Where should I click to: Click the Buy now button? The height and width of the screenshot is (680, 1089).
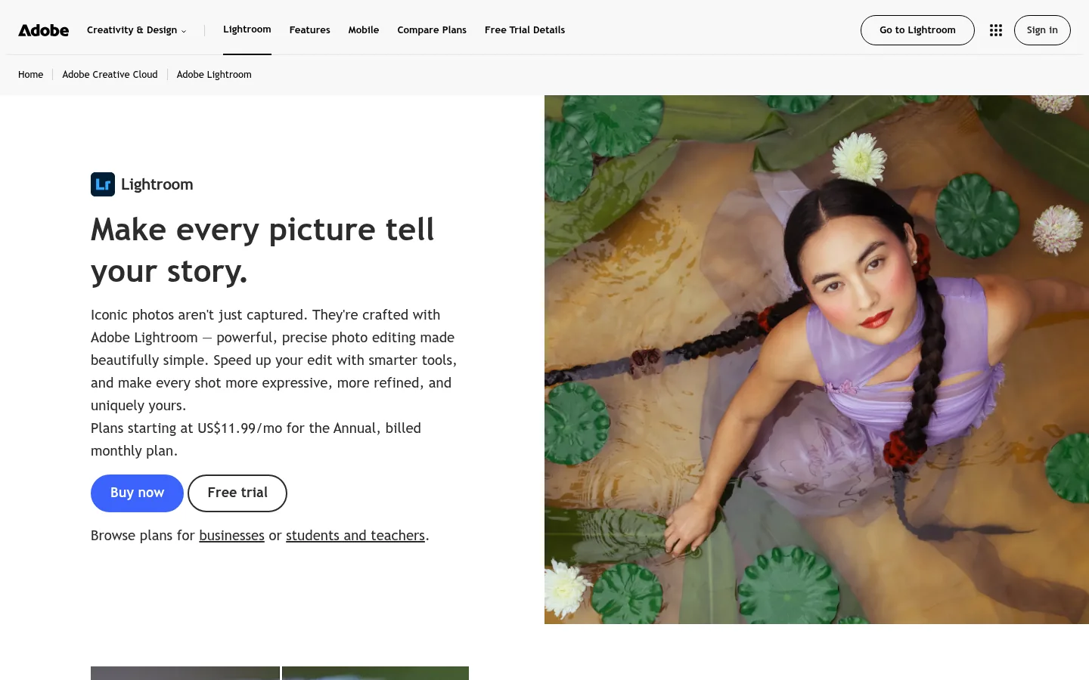tap(137, 493)
